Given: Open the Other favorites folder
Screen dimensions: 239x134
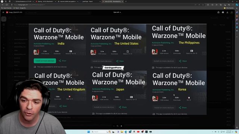Looking at the screenshot, I should (229, 8).
